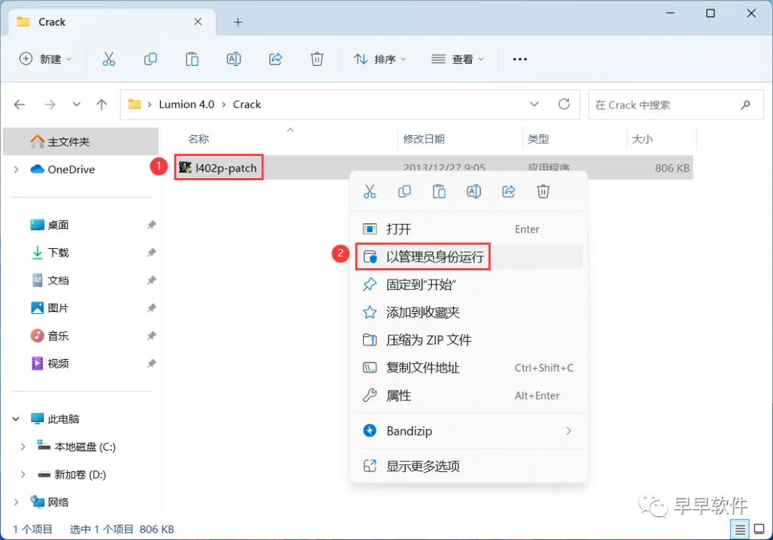Go up one folder level

pyautogui.click(x=102, y=104)
